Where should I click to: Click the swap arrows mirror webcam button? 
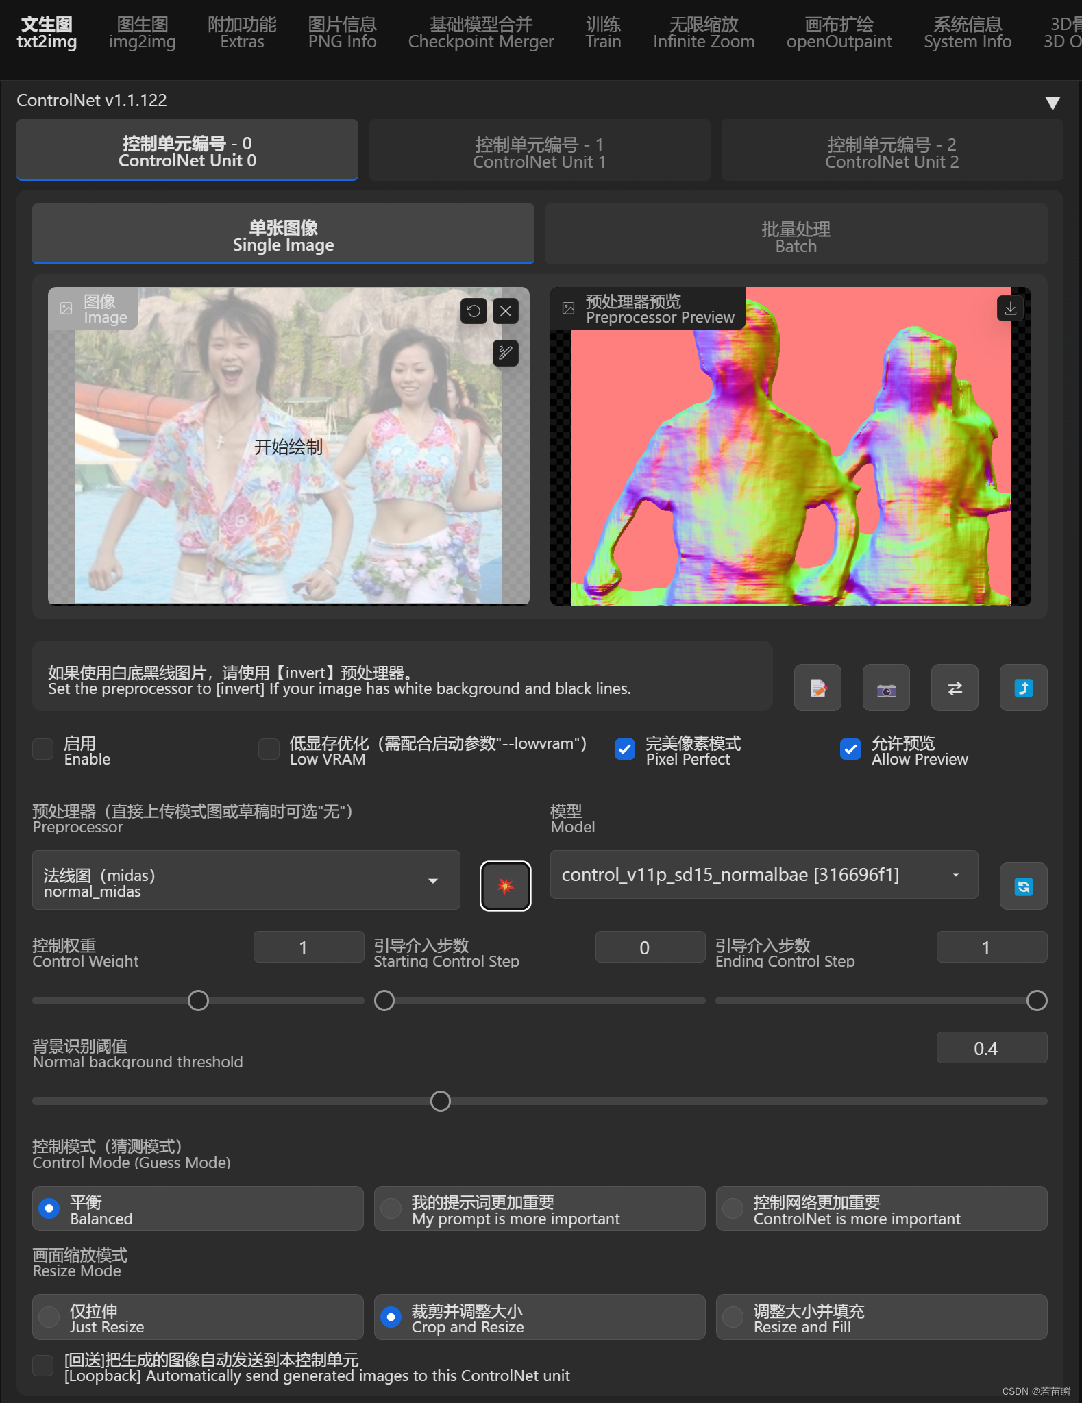(955, 688)
